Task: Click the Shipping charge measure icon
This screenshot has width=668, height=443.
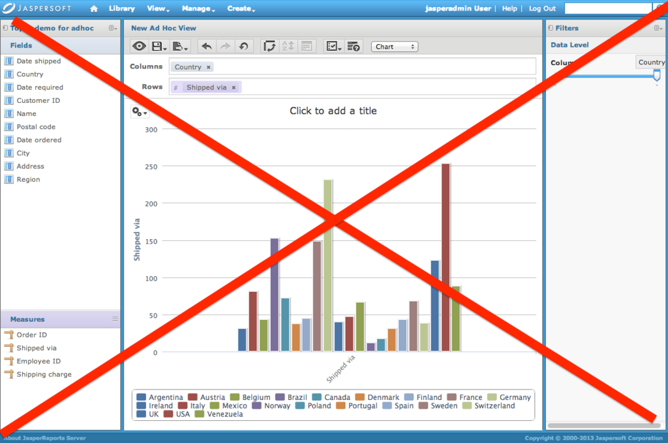Action: (9, 375)
